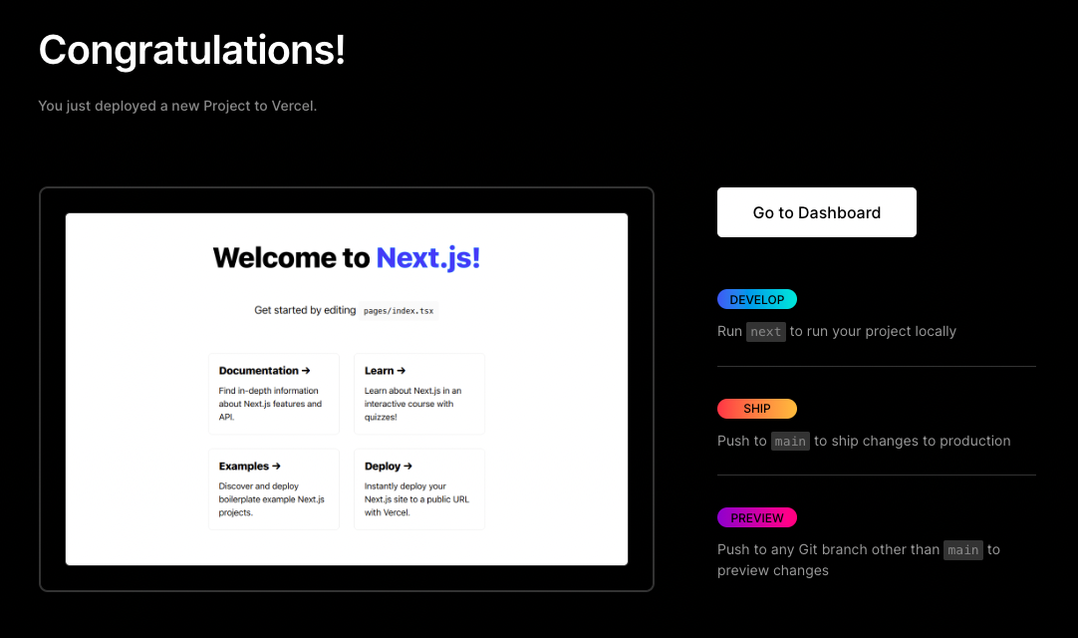Screen dimensions: 1078x638
Task: Select the DEVELOP gradient badge
Action: (x=757, y=299)
